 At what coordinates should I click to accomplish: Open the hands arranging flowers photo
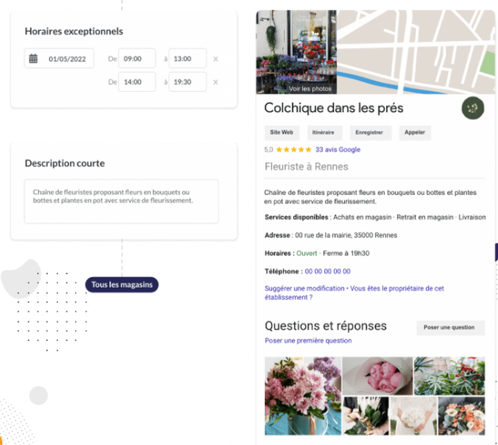click(366, 416)
